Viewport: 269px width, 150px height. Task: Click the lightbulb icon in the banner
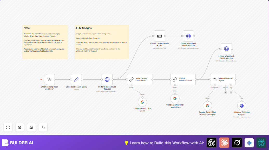(126, 143)
